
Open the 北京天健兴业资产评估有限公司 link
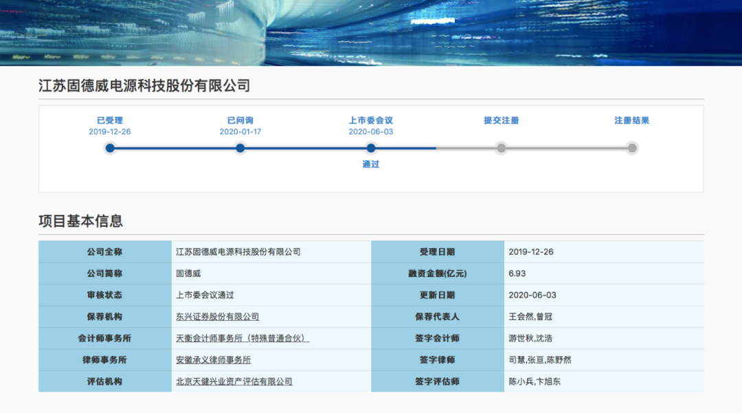234,381
